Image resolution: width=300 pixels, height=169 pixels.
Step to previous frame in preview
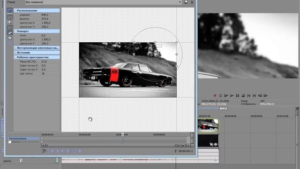pos(260,95)
